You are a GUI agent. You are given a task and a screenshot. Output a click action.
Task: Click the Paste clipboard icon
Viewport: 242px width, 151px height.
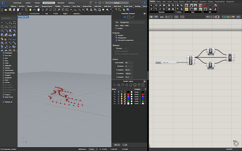30,10
